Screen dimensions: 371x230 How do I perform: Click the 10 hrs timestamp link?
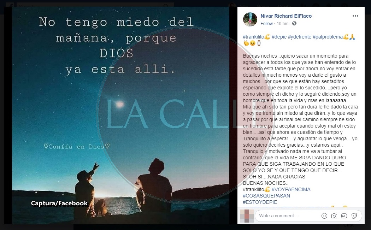[283, 23]
